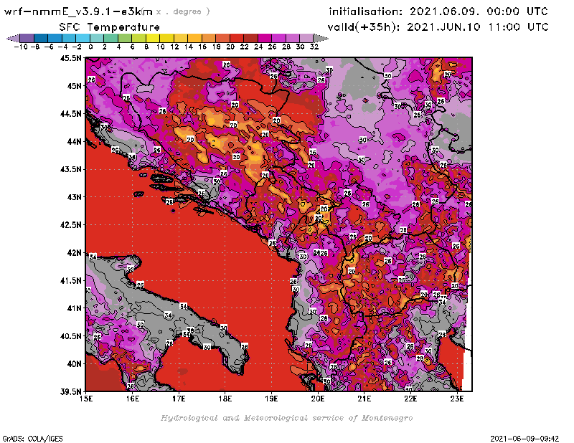Select the 'SFC Temperature' heading
The image size is (574, 443).
coord(109,27)
